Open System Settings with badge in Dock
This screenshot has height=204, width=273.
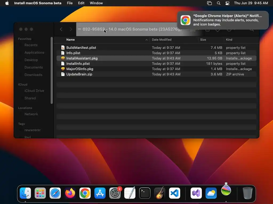tap(115, 193)
